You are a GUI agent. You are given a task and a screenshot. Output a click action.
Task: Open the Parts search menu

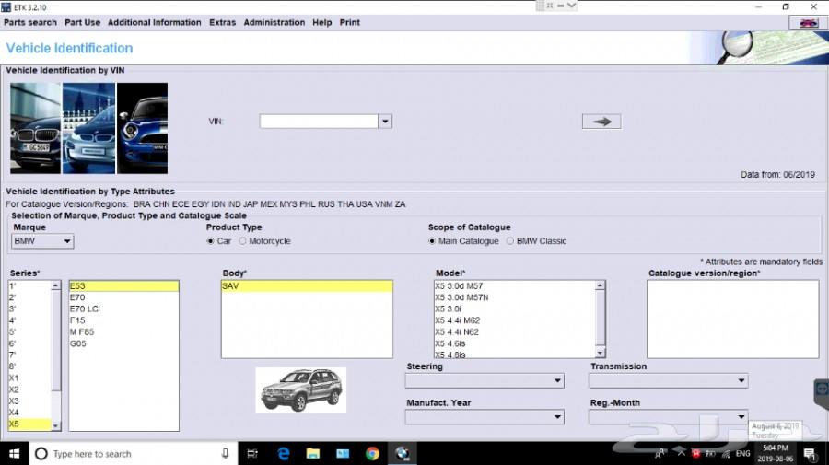30,23
